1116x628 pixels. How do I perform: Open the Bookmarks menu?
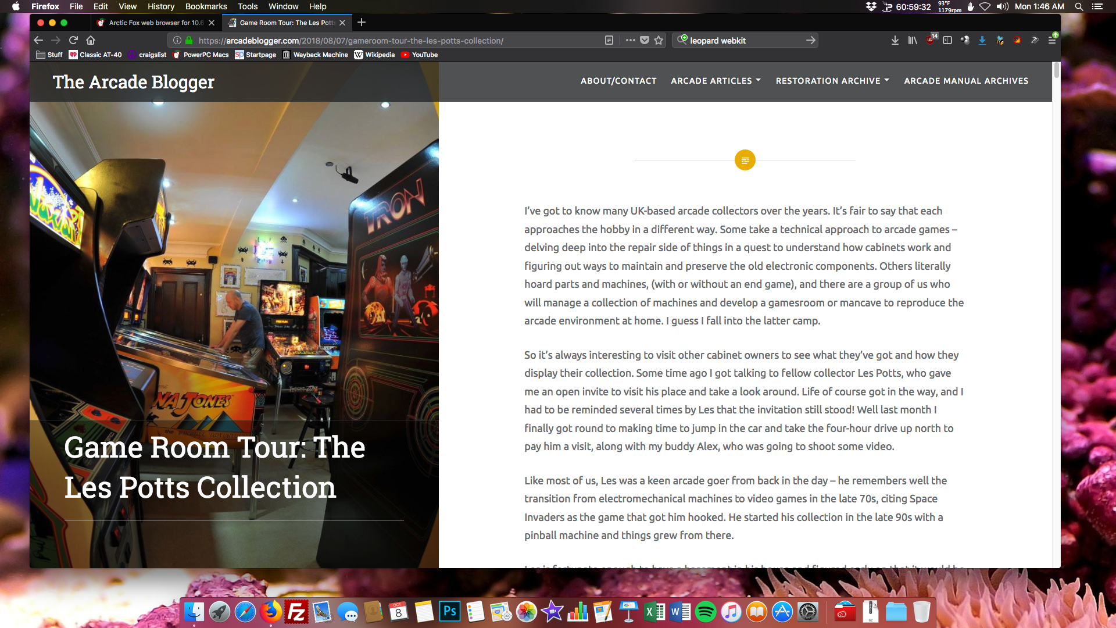click(x=206, y=6)
